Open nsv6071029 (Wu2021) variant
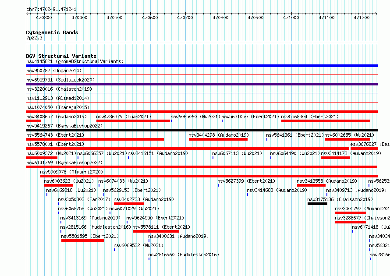The width and height of the screenshot is (390, 276). 134,209
